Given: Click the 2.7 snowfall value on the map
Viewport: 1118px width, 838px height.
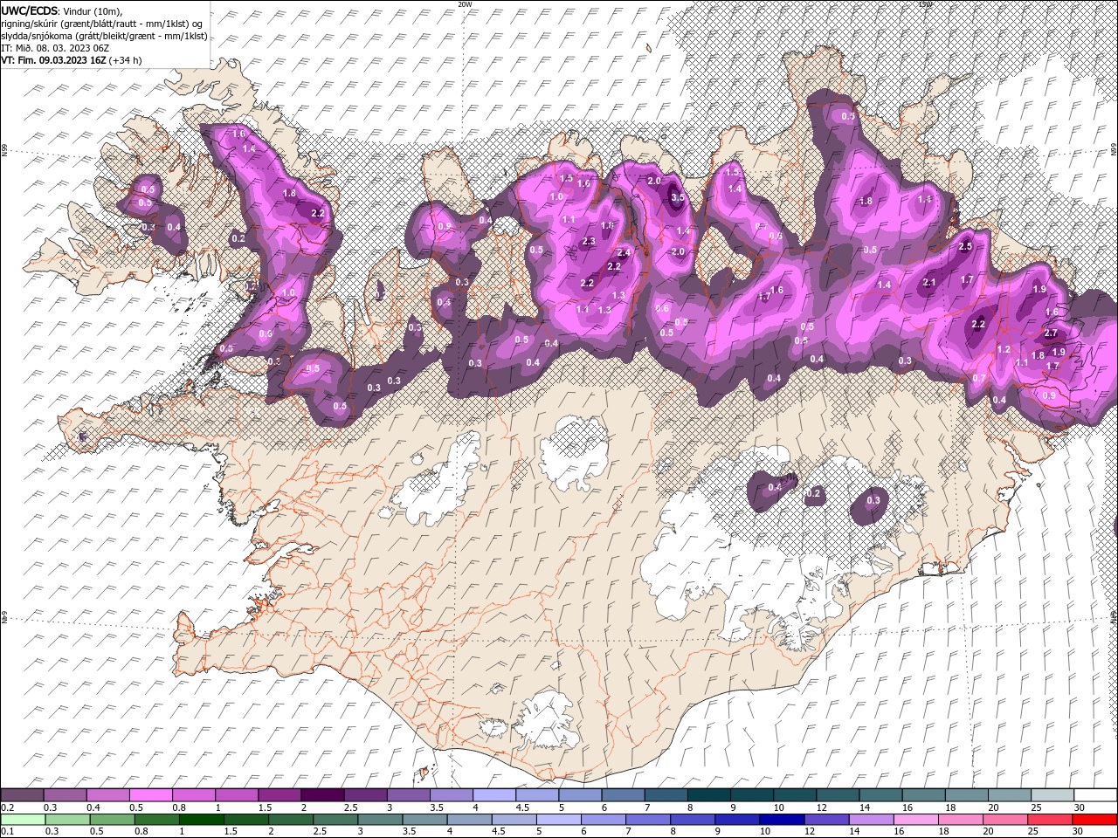Looking at the screenshot, I should pyautogui.click(x=1051, y=333).
